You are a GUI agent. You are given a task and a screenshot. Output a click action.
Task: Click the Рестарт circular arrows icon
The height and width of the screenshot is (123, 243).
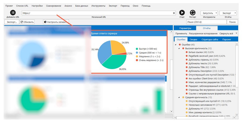click(193, 13)
